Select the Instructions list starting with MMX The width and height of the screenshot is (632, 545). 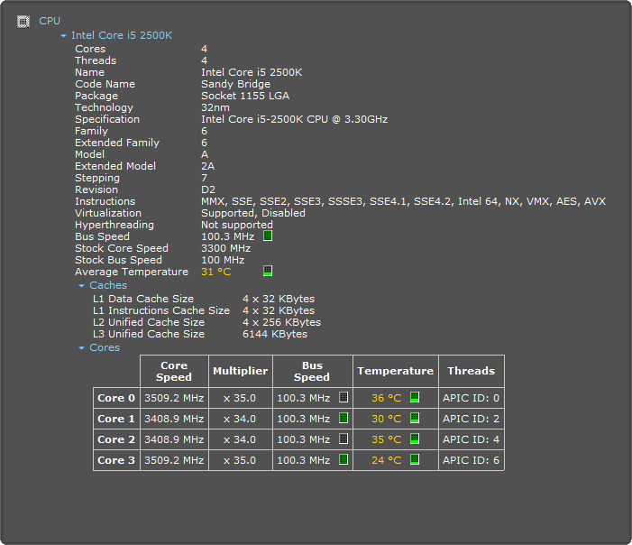403,201
